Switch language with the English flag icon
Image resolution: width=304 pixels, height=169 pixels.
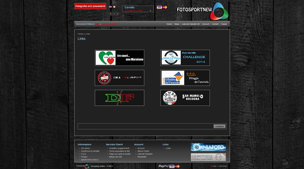[x=111, y=7]
